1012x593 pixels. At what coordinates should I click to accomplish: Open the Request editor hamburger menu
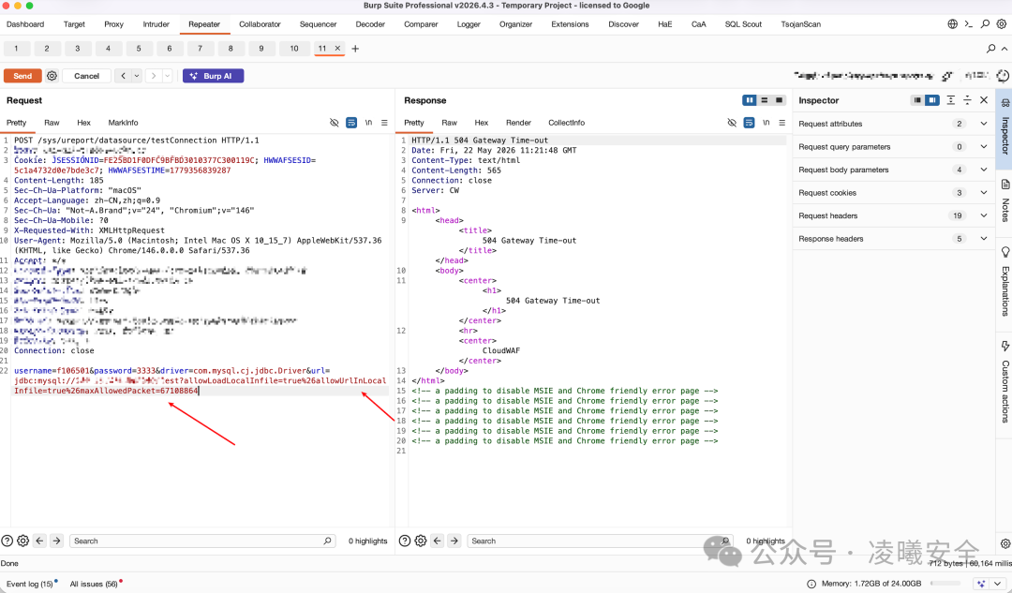tap(385, 123)
